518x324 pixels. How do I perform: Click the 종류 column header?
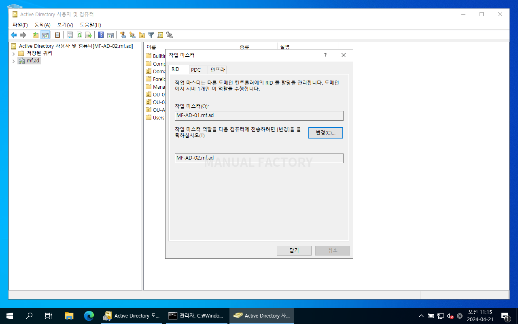pyautogui.click(x=257, y=47)
